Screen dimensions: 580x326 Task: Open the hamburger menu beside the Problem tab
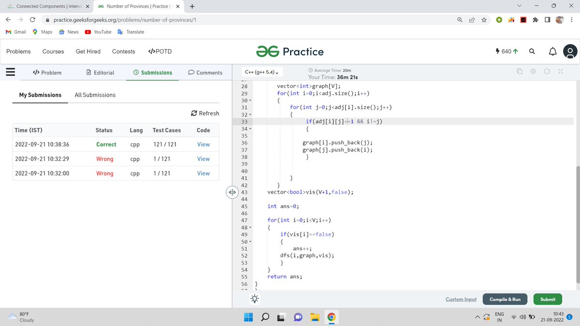point(10,72)
